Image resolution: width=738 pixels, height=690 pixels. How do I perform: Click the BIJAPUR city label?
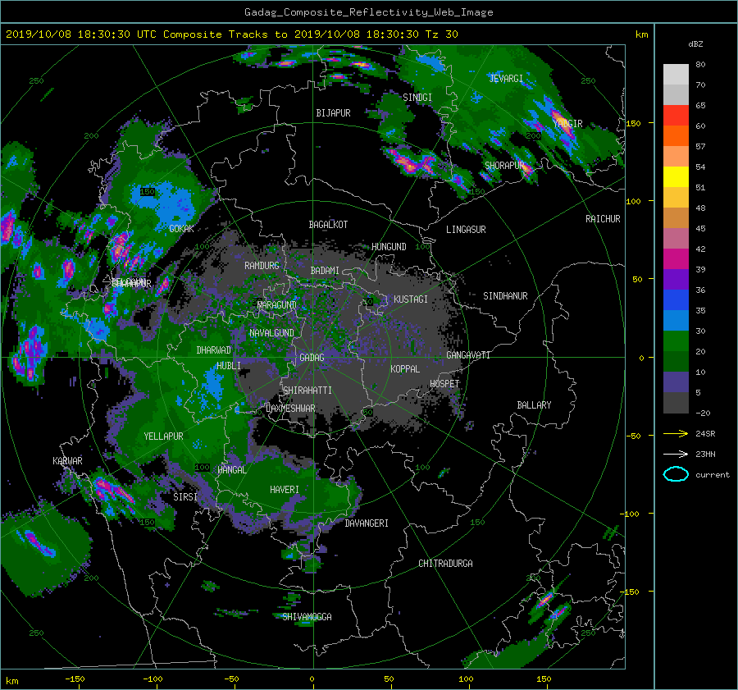pos(333,113)
